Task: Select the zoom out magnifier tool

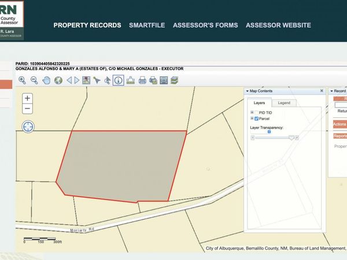Action: point(34,80)
